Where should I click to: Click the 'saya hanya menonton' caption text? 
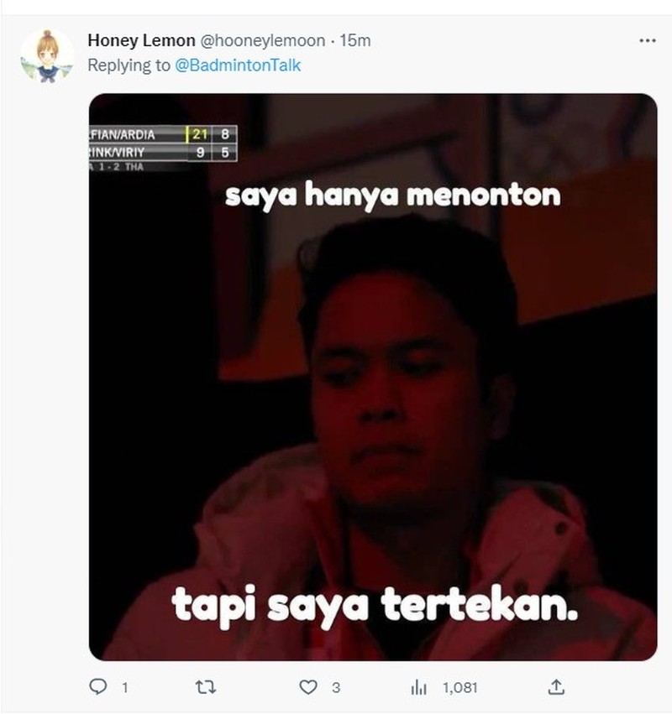(392, 195)
